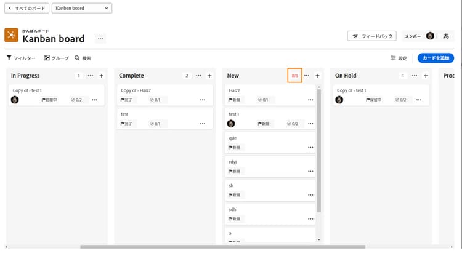Open more options for 'test 1' card
This screenshot has height=264, width=462.
coord(310,124)
